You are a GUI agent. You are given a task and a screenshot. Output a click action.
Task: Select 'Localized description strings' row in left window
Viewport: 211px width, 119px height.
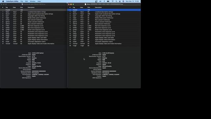33,12
